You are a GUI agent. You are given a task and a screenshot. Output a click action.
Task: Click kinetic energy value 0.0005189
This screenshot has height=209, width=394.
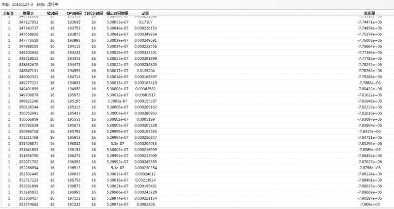(145, 119)
